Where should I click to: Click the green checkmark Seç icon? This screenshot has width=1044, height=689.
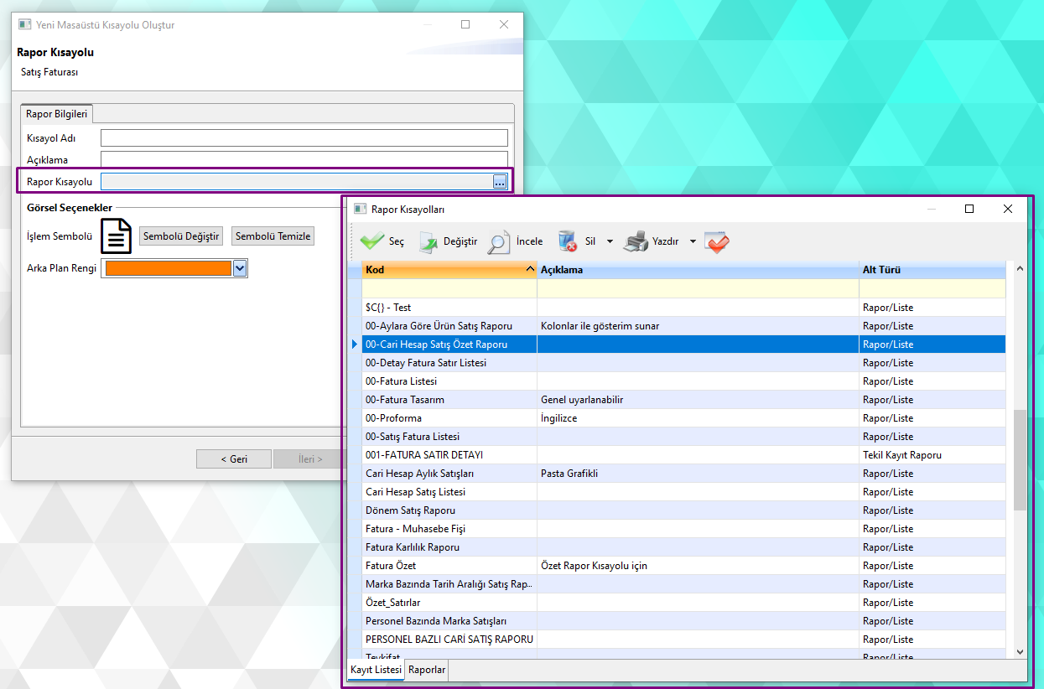point(372,241)
